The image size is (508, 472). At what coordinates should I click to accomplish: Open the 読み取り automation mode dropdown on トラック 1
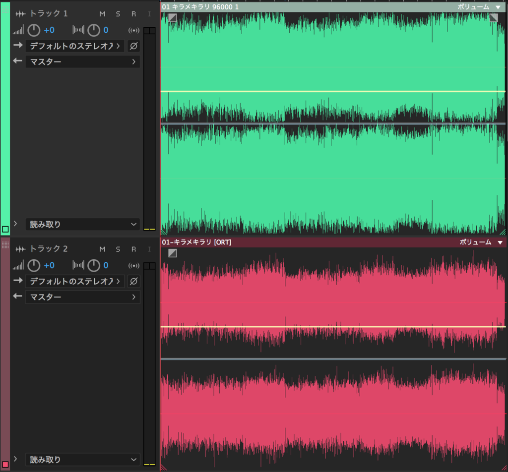[x=83, y=224]
